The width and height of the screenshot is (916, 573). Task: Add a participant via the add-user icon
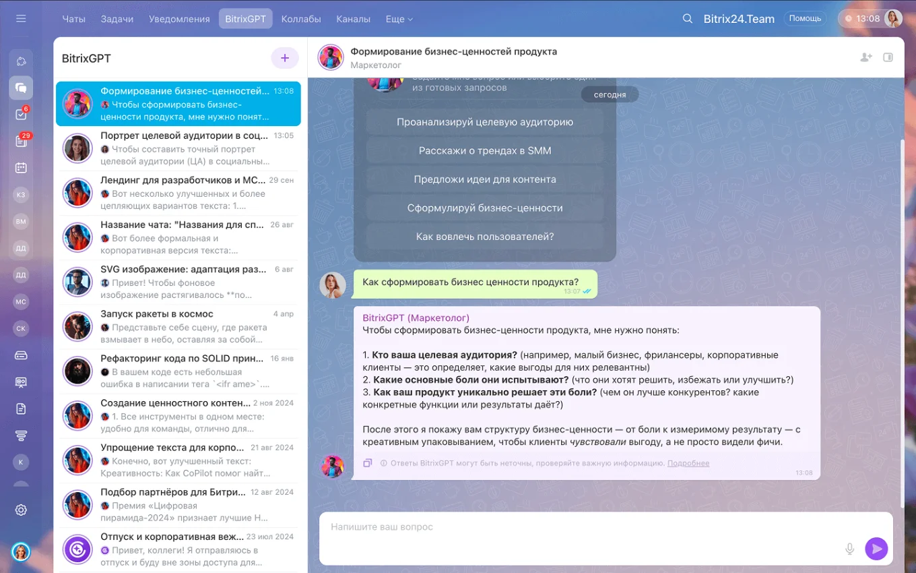pyautogui.click(x=866, y=57)
